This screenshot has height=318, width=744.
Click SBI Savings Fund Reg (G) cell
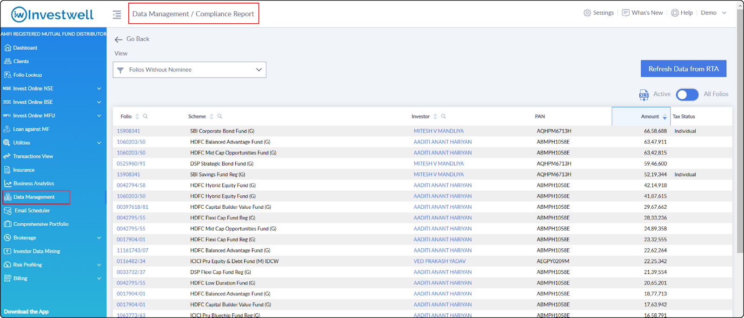click(218, 175)
